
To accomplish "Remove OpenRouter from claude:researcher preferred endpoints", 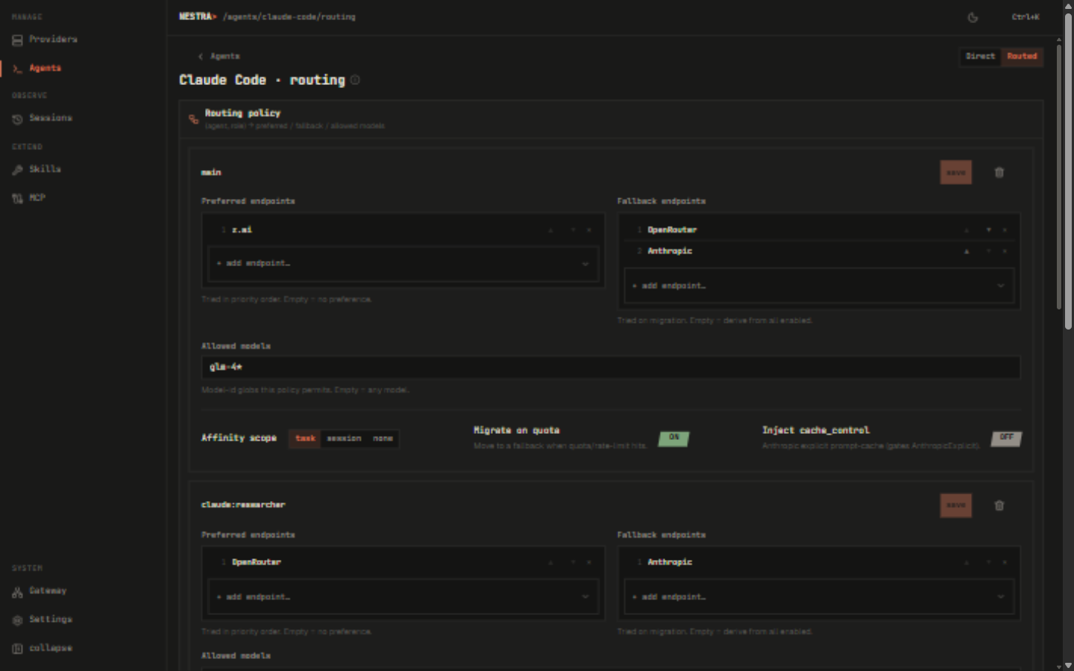I will pos(588,562).
